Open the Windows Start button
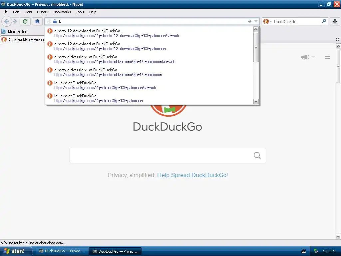Screen dimensions: 341x256 click(16, 251)
